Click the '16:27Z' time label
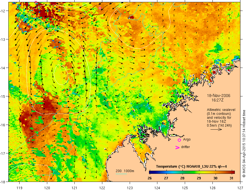 [217, 100]
